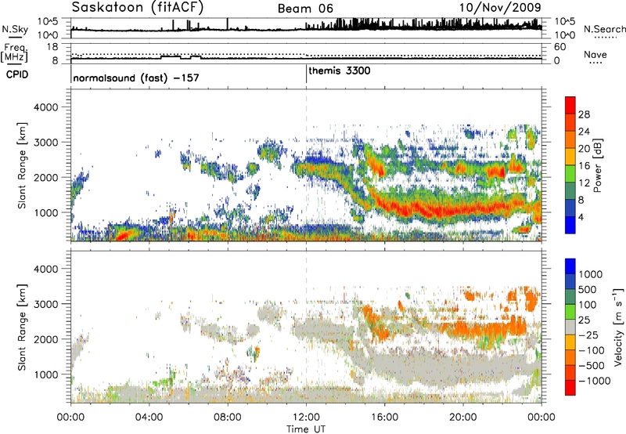The width and height of the screenshot is (626, 434).
Task: Pick the red segment of Velocity color bar
Action: click(x=570, y=388)
